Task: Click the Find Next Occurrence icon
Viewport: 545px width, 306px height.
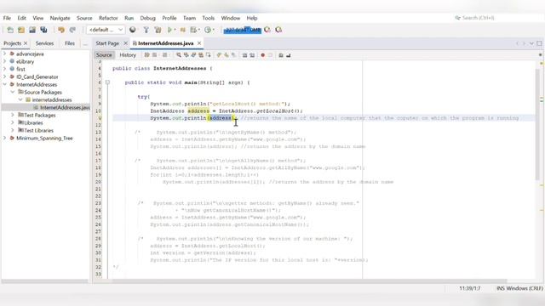Action: pyautogui.click(x=193, y=54)
